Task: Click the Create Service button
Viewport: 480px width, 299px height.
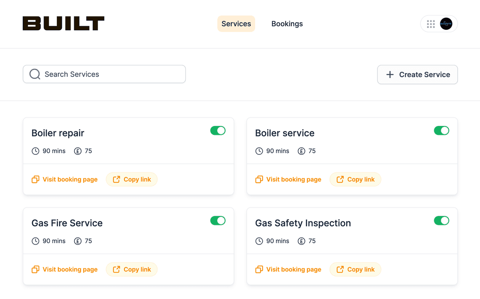Action: click(417, 75)
